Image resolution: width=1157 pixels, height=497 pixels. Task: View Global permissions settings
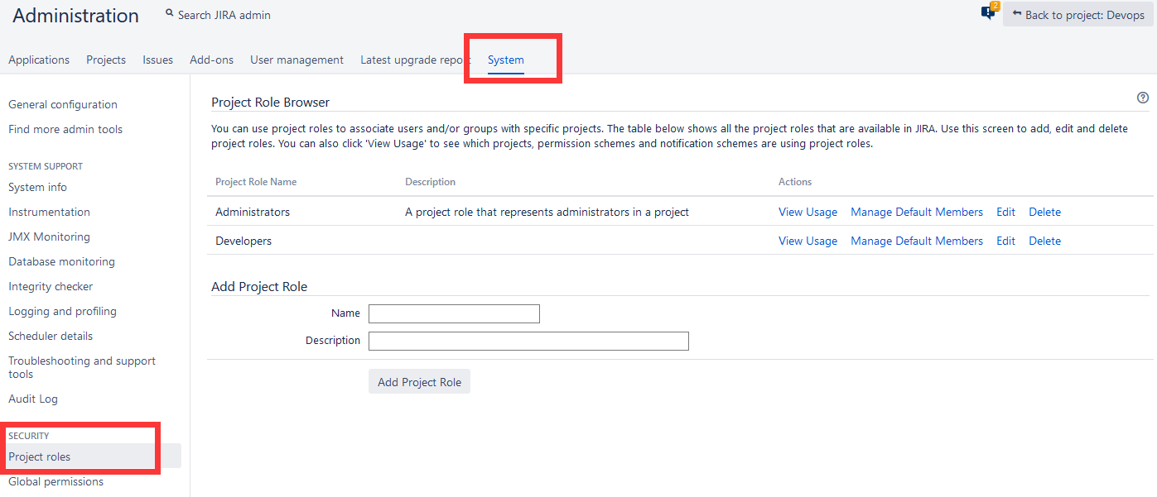click(55, 480)
